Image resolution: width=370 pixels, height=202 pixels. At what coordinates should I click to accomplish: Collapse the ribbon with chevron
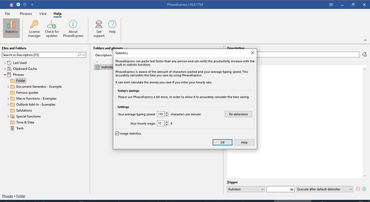pos(365,40)
